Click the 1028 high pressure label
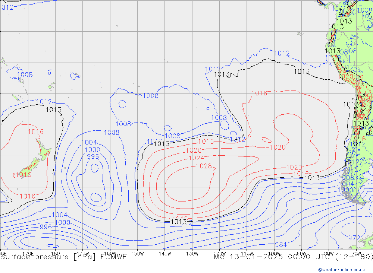 (x=204, y=166)
